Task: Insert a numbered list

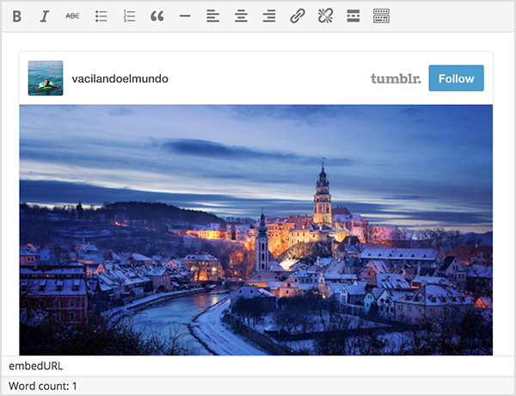Action: coord(129,15)
